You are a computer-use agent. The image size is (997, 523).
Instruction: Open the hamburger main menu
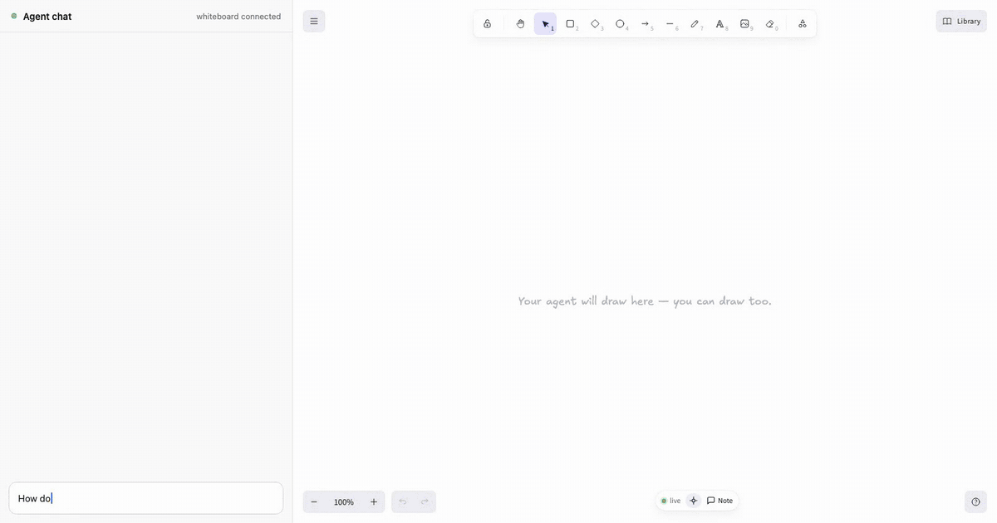(x=314, y=22)
